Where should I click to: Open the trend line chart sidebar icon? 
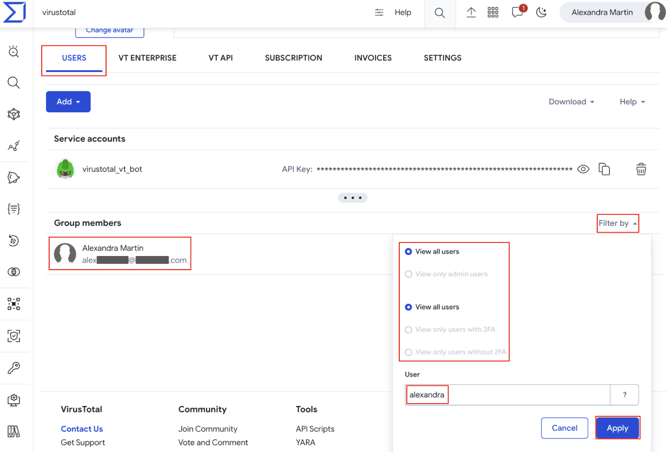pos(14,146)
